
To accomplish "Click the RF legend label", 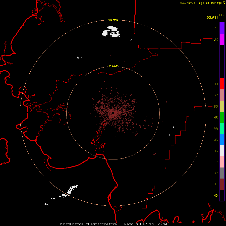I will click(215, 28).
